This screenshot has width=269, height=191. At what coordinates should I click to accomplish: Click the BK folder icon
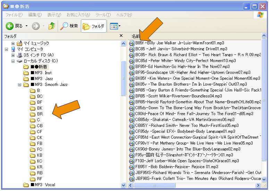[x=33, y=108]
